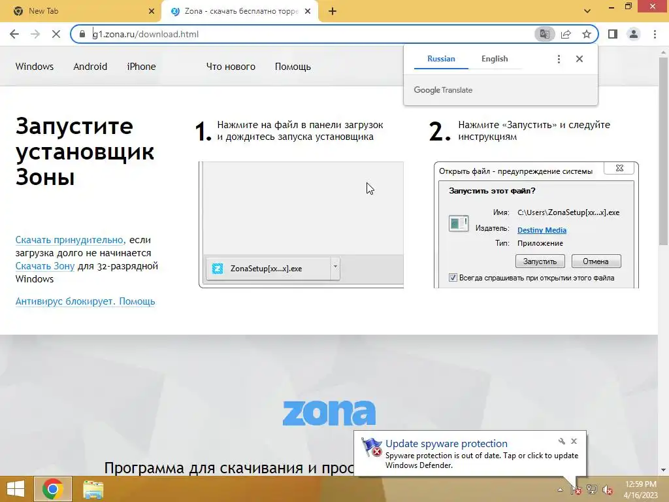Bookmark this page with the star icon
The image size is (669, 502).
pos(587,34)
